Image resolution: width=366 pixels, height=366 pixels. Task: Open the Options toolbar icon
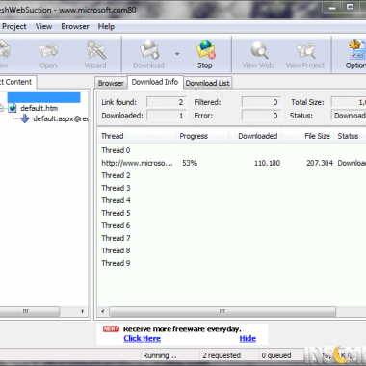[355, 55]
